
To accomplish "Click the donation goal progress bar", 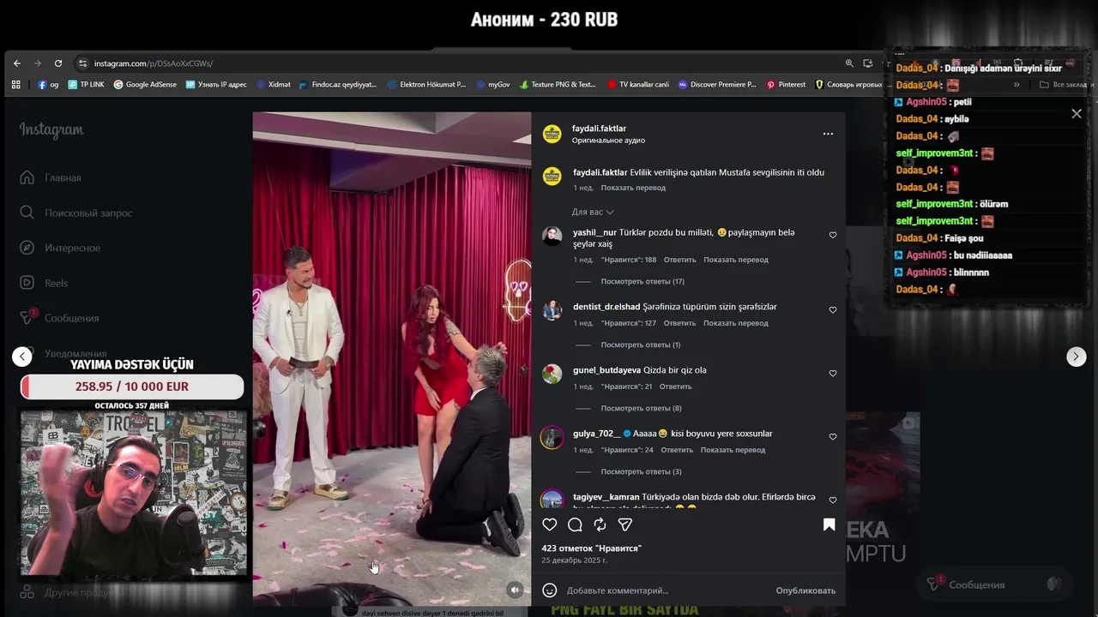I will pyautogui.click(x=132, y=386).
